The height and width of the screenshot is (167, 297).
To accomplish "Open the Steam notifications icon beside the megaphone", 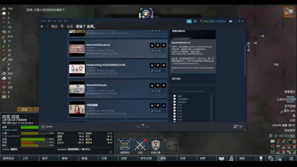I will tap(195, 22).
